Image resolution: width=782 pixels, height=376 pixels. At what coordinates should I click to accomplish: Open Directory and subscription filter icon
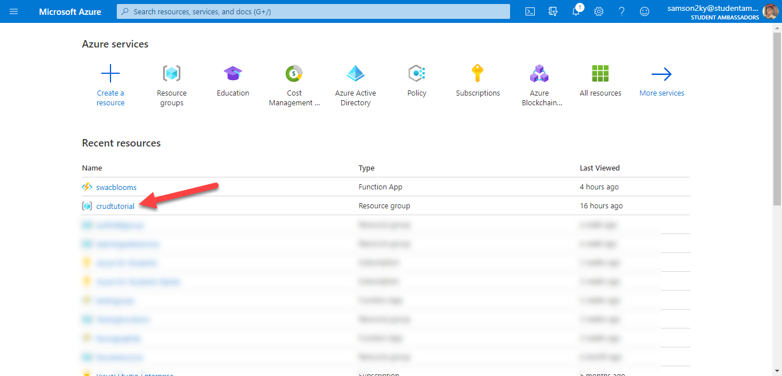click(553, 11)
